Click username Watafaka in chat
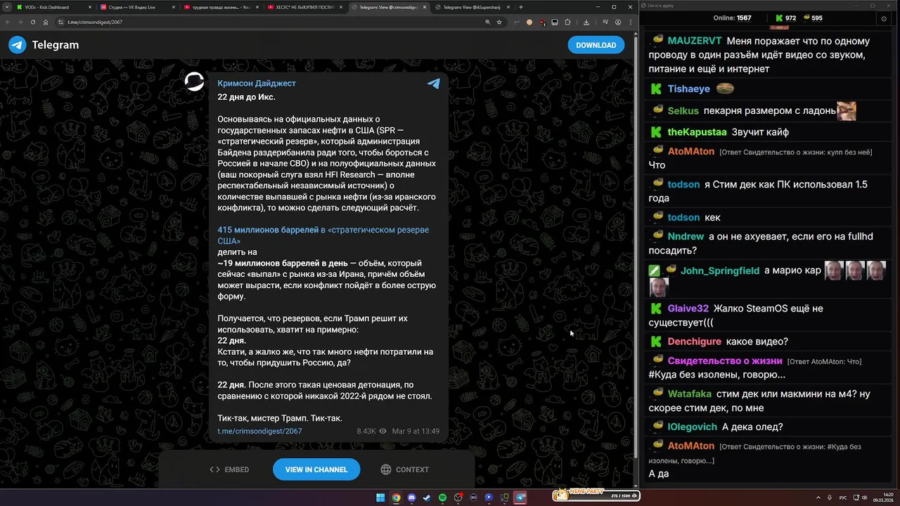 tap(689, 394)
